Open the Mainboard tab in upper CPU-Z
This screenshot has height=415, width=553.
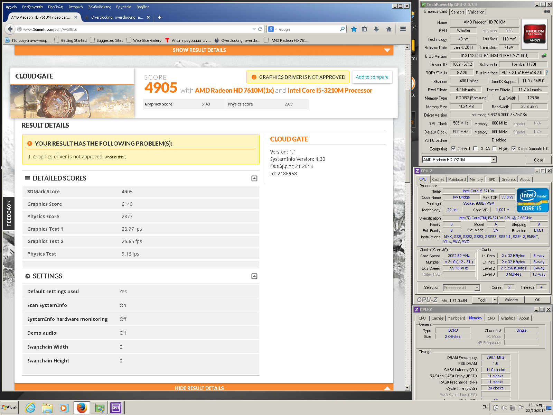[x=457, y=179]
